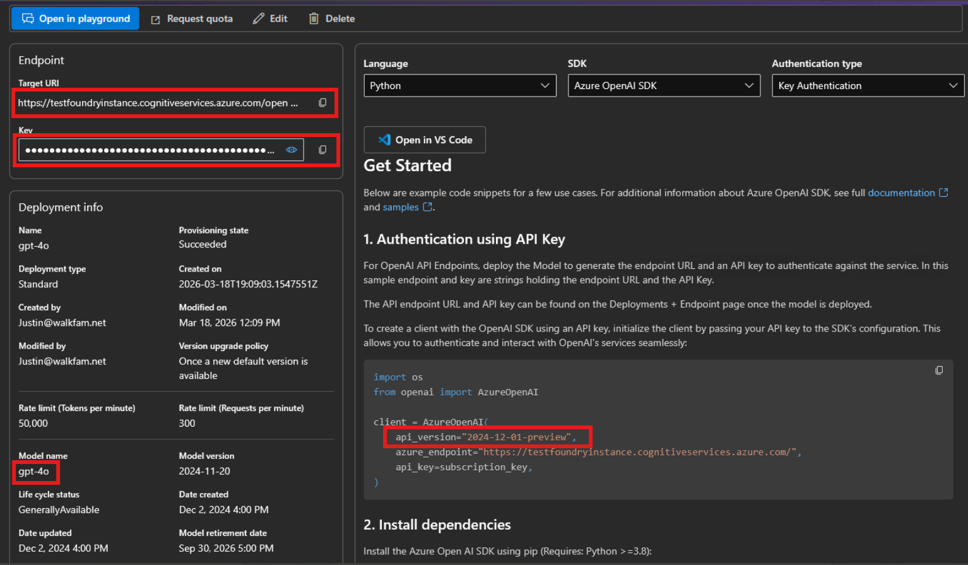Copy the Python code snippet
Image resolution: width=968 pixels, height=565 pixels.
939,371
